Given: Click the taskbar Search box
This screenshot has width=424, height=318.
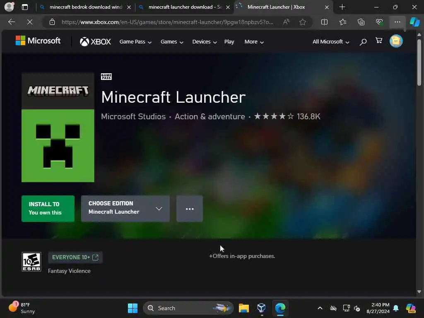Looking at the screenshot, I should point(188,308).
